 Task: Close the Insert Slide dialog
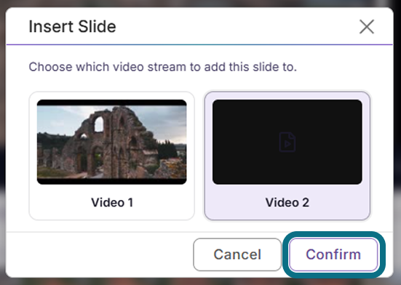[x=367, y=27]
